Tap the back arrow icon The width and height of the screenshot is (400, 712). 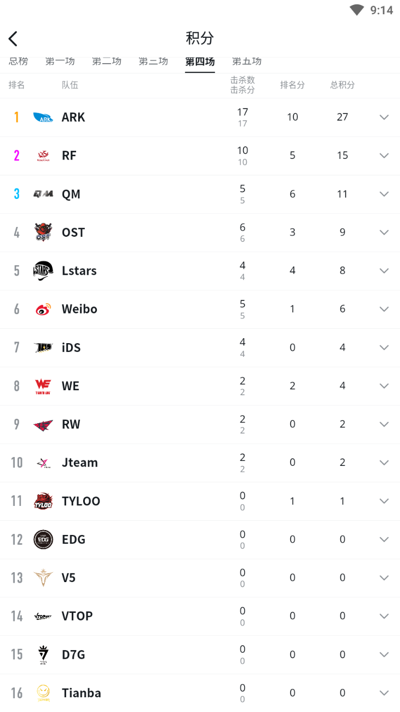tap(13, 38)
